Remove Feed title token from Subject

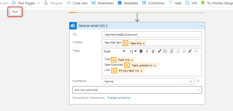tap(144, 43)
